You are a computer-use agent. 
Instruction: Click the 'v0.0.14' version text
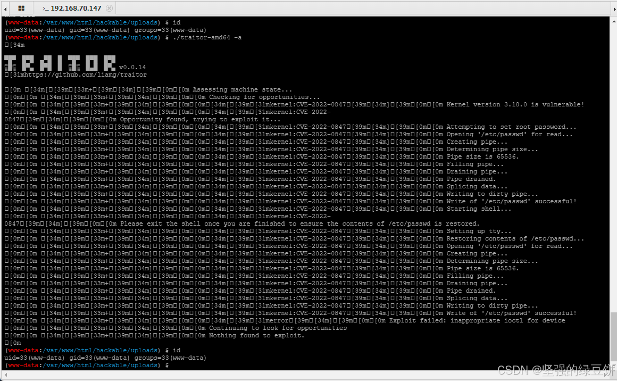(x=132, y=67)
